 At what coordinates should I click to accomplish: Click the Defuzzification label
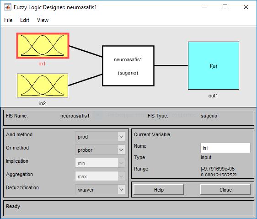[x=22, y=187]
